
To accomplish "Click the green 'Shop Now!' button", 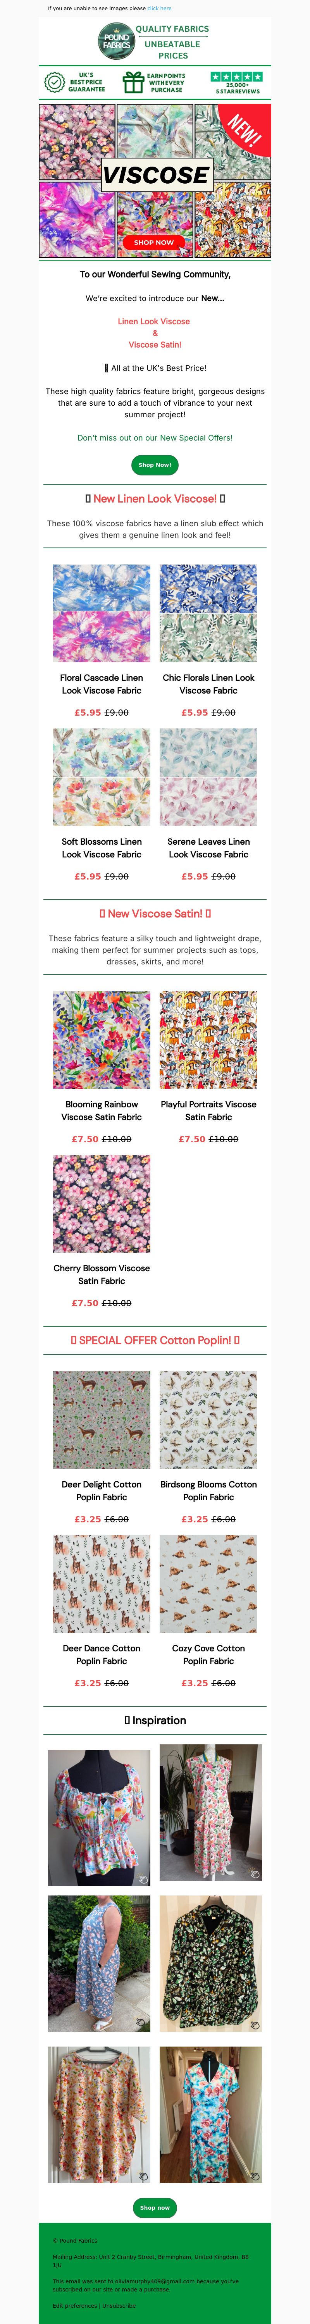I will click(155, 465).
